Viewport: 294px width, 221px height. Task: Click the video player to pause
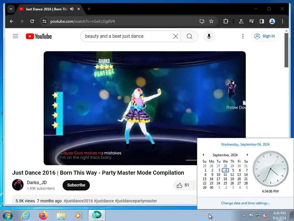click(x=145, y=108)
